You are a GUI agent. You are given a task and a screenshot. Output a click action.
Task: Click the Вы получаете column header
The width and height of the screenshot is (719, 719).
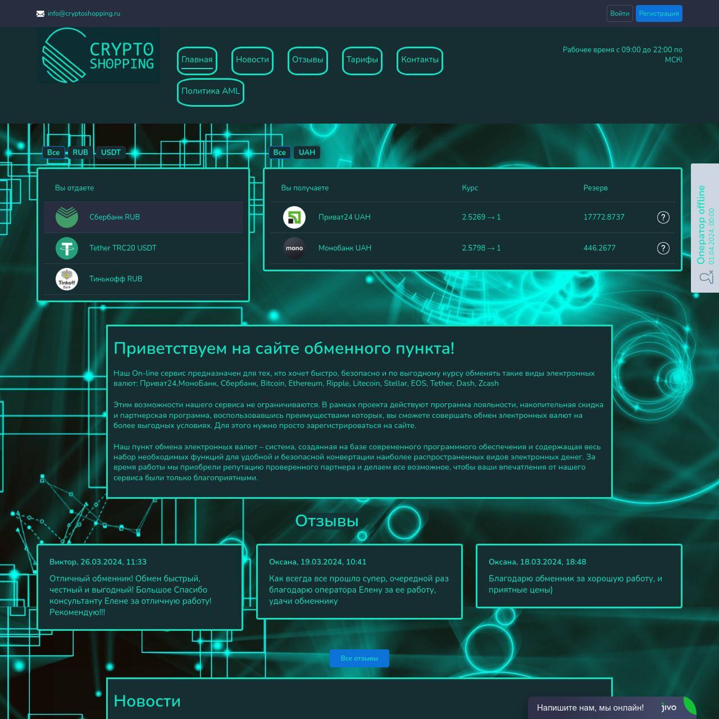305,188
